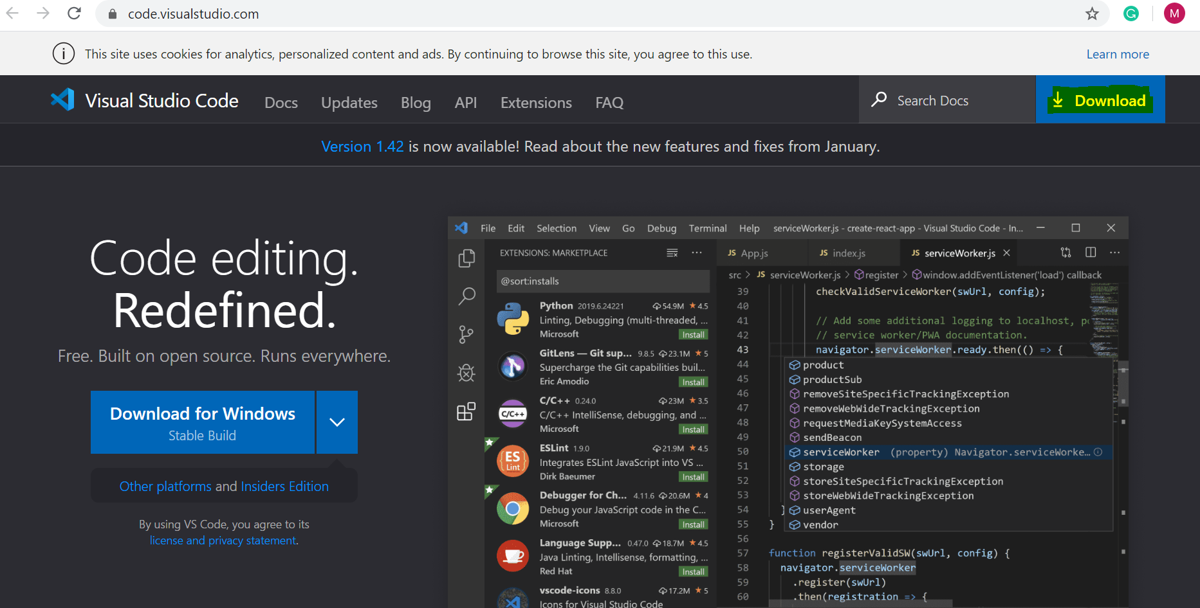This screenshot has height=608, width=1200.
Task: Open Source Control icon in activity bar
Action: [x=466, y=334]
